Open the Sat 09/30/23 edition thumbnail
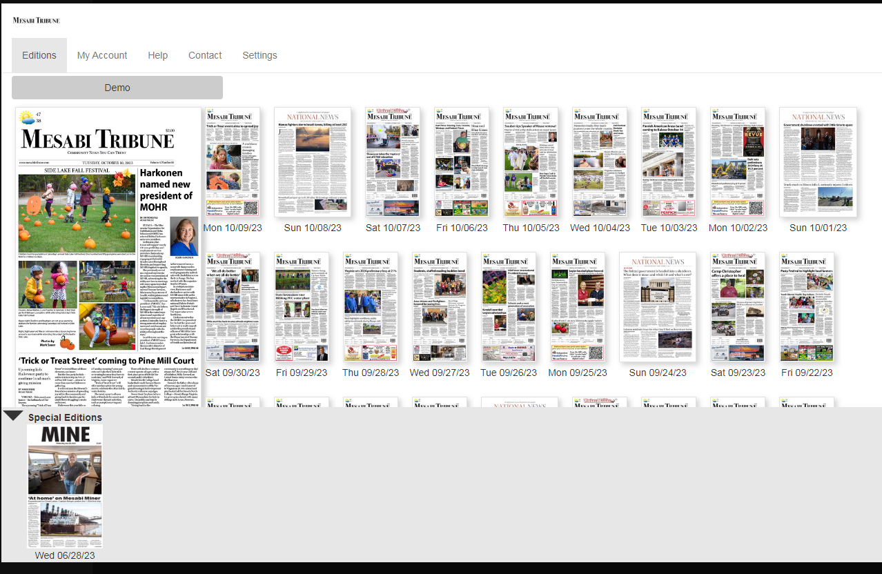Viewport: 882px width, 574px height. [x=233, y=307]
